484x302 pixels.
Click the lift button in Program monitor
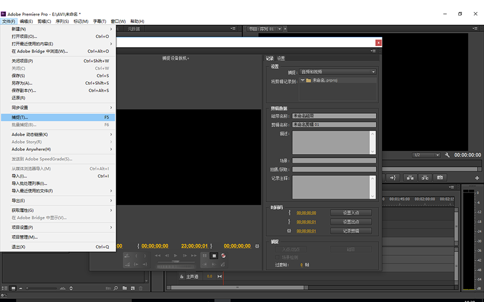[x=410, y=178]
